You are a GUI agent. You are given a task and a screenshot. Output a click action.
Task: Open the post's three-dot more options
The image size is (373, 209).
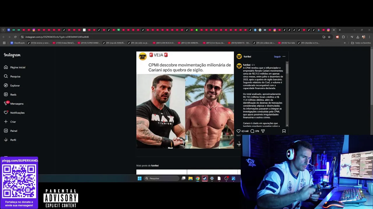[x=284, y=57]
